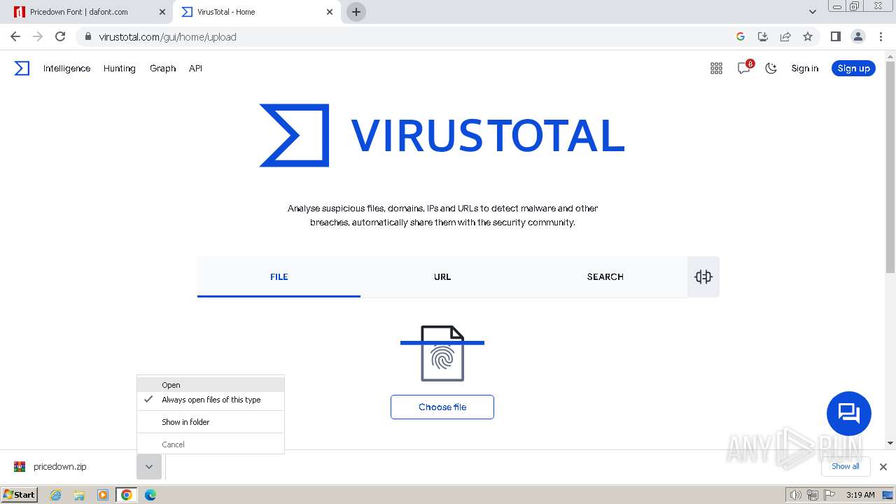Bookmark this page with star icon
Image resolution: width=896 pixels, height=504 pixels.
pos(808,36)
